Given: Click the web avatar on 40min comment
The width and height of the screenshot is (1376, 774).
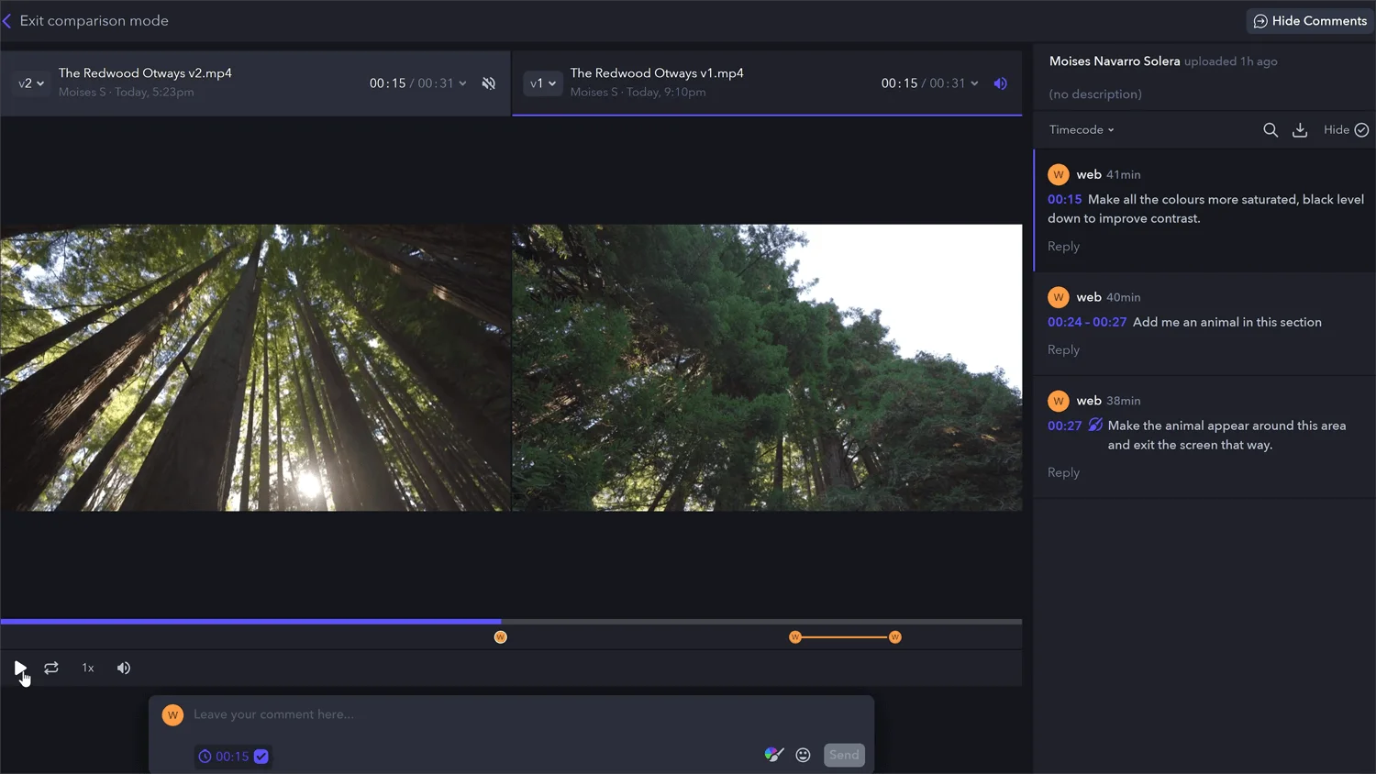Looking at the screenshot, I should coord(1059,297).
